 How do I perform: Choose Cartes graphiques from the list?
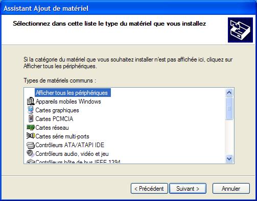(57, 110)
